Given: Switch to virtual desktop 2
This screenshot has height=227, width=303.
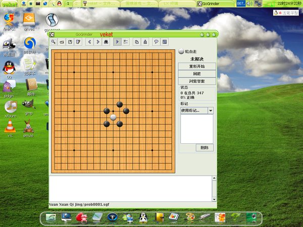Looking at the screenshot, I should tap(77, 4).
